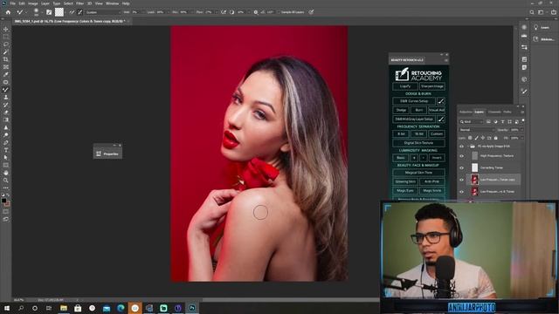Select the Zoom tool

(6, 181)
